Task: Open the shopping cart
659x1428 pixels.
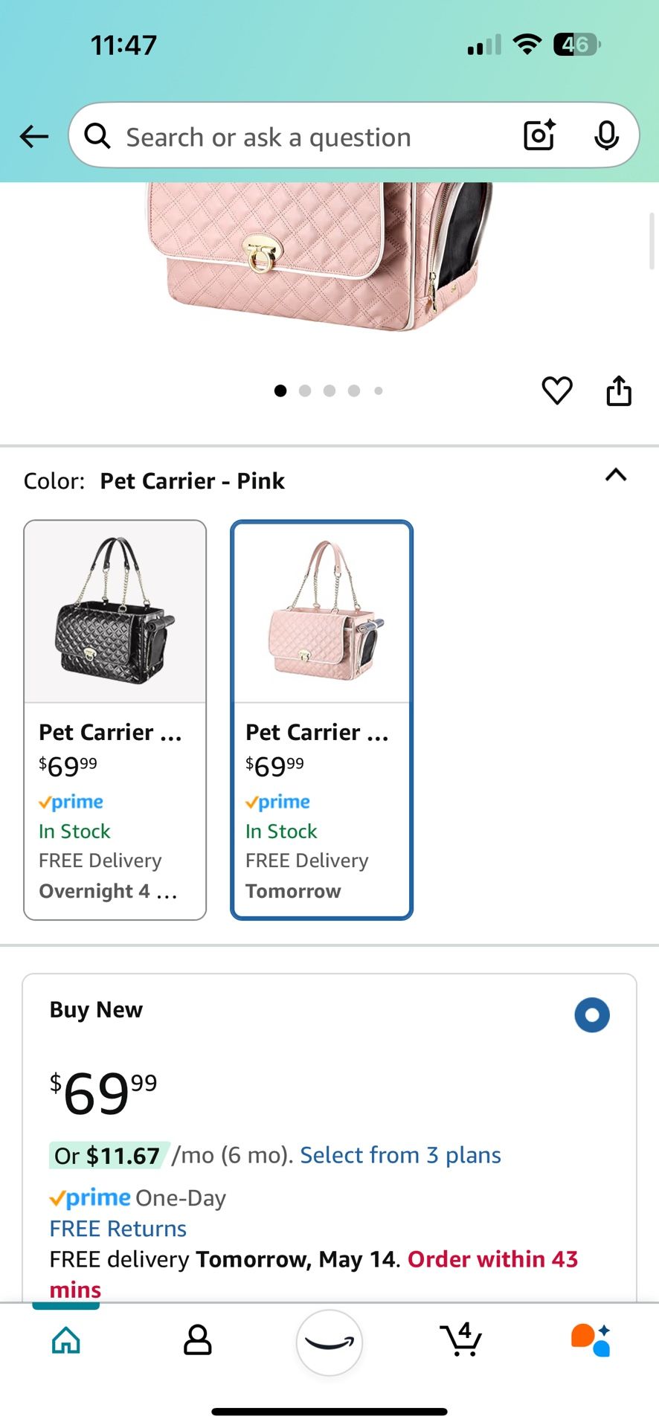Action: click(461, 1340)
